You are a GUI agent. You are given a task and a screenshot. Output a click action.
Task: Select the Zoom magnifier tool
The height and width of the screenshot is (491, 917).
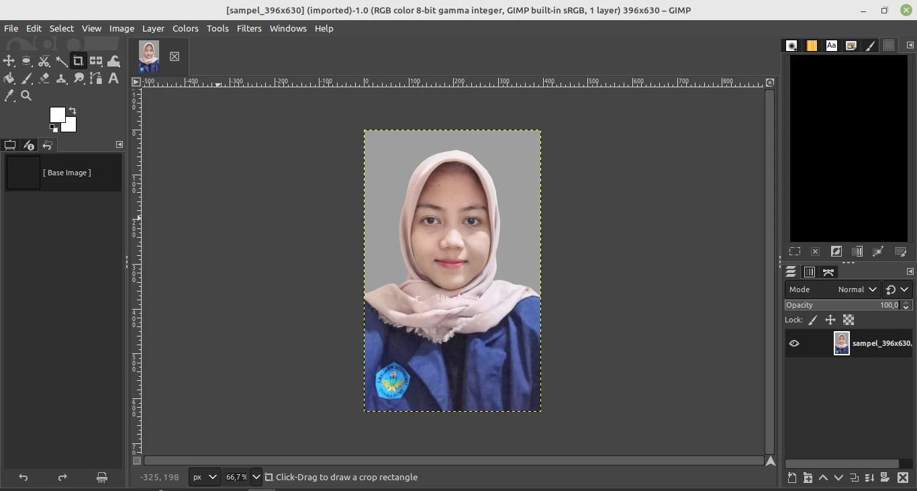26,96
